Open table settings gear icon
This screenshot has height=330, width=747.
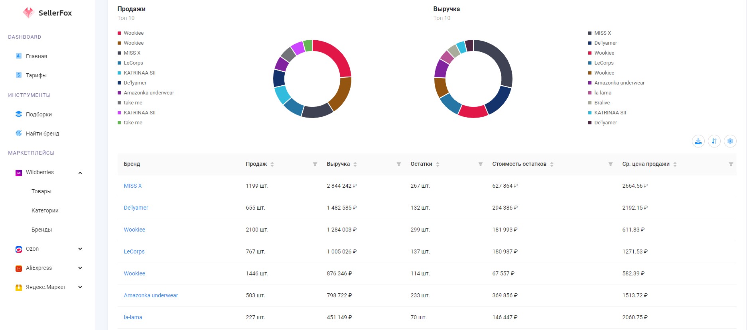pyautogui.click(x=730, y=141)
